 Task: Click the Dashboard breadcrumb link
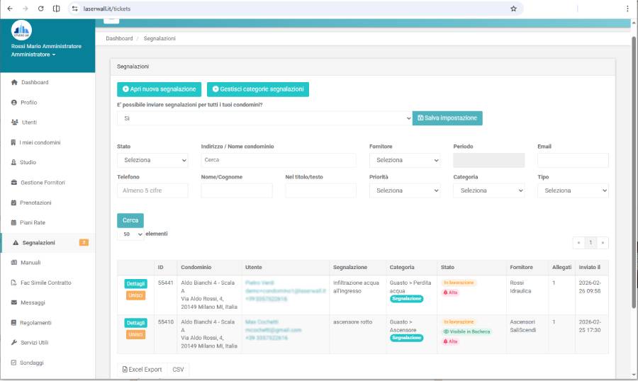click(119, 38)
